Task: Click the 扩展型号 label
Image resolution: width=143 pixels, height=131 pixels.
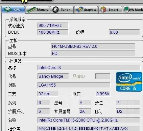Action: pos(62,111)
